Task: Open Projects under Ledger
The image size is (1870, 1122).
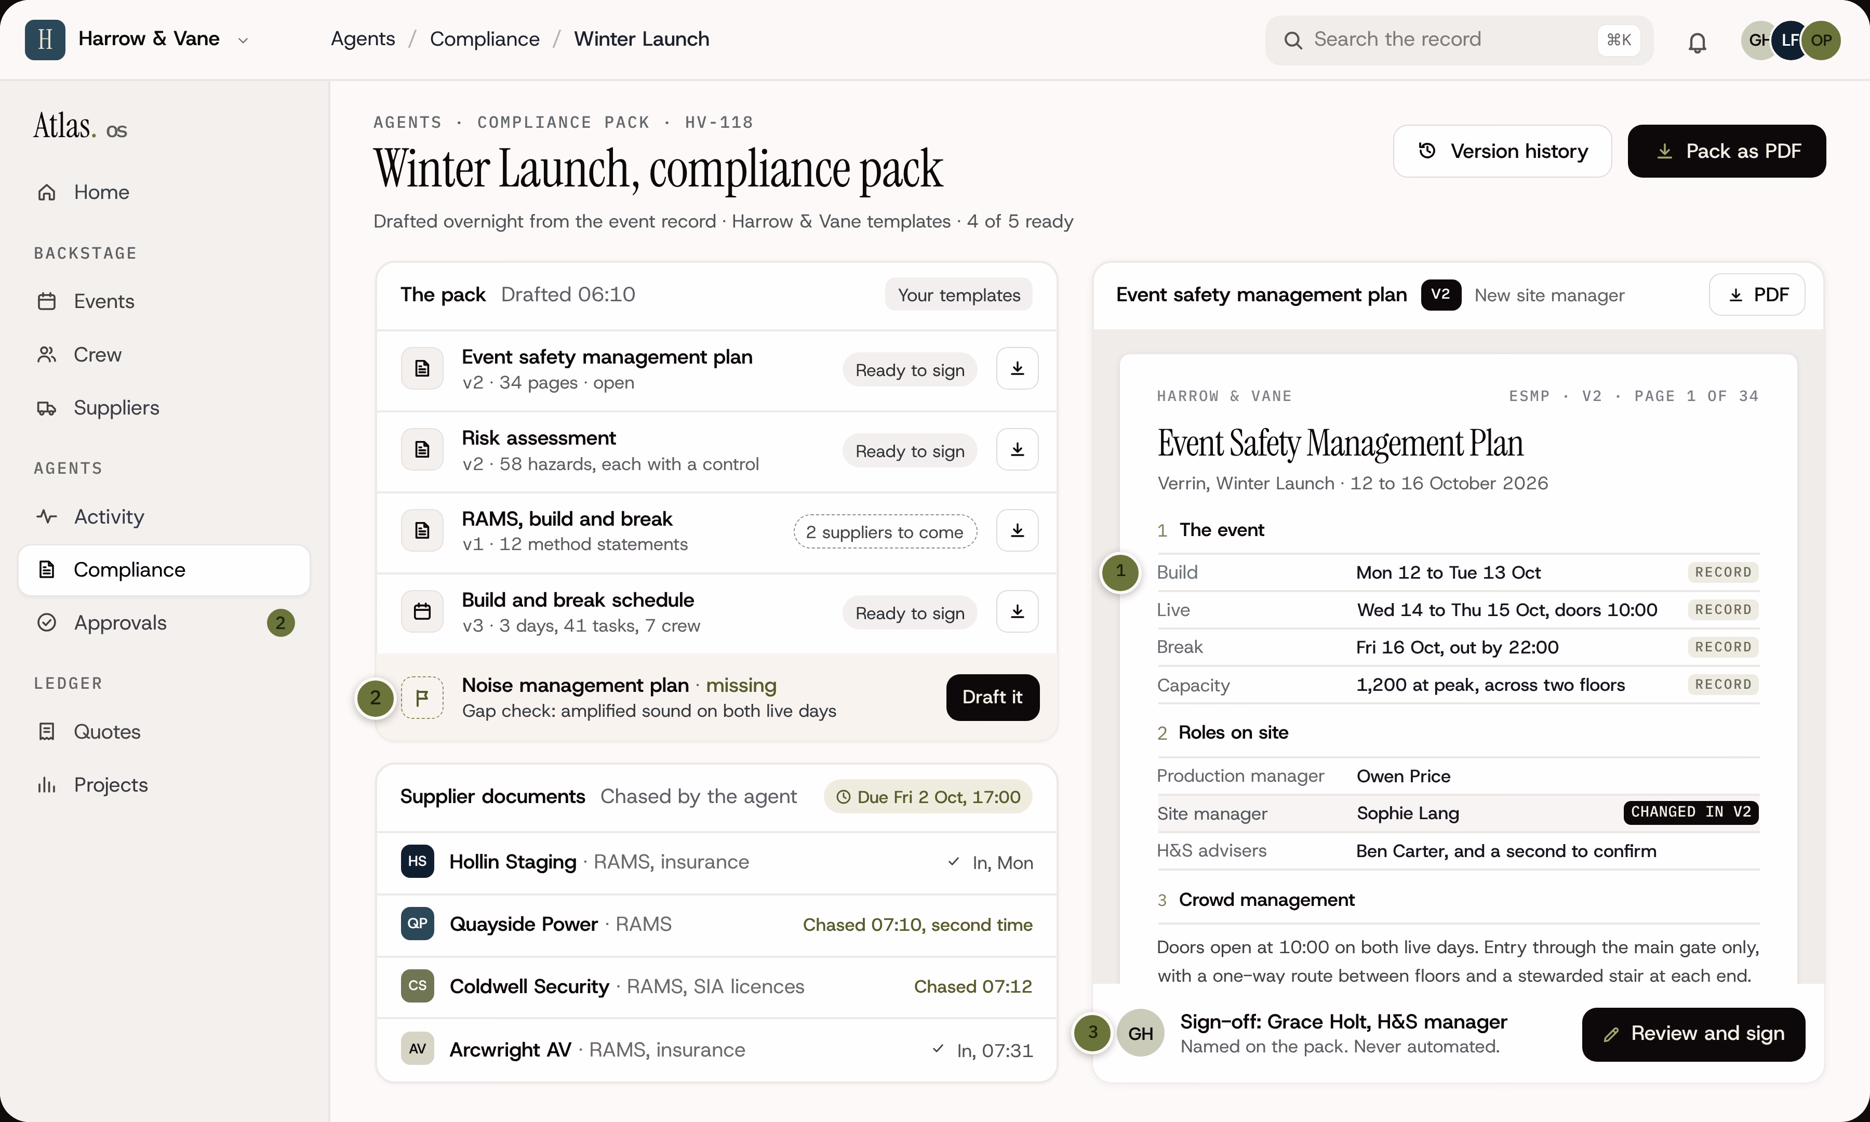Action: pos(164,785)
